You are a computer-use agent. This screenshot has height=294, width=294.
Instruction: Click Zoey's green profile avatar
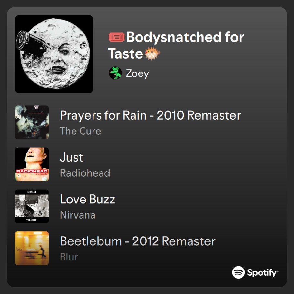[115, 73]
